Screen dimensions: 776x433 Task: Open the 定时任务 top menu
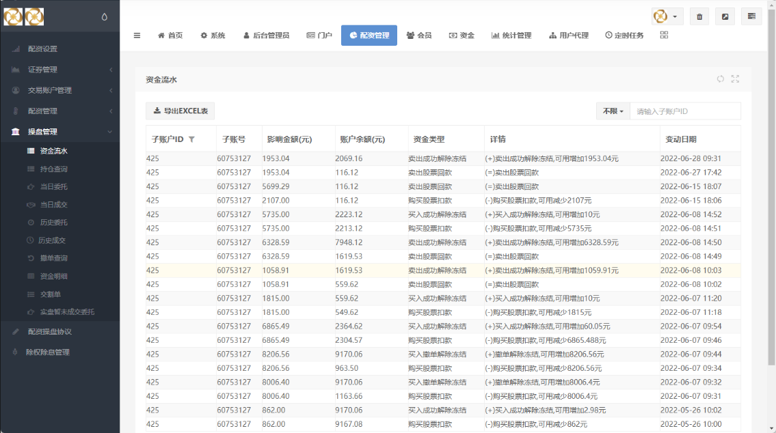(625, 35)
